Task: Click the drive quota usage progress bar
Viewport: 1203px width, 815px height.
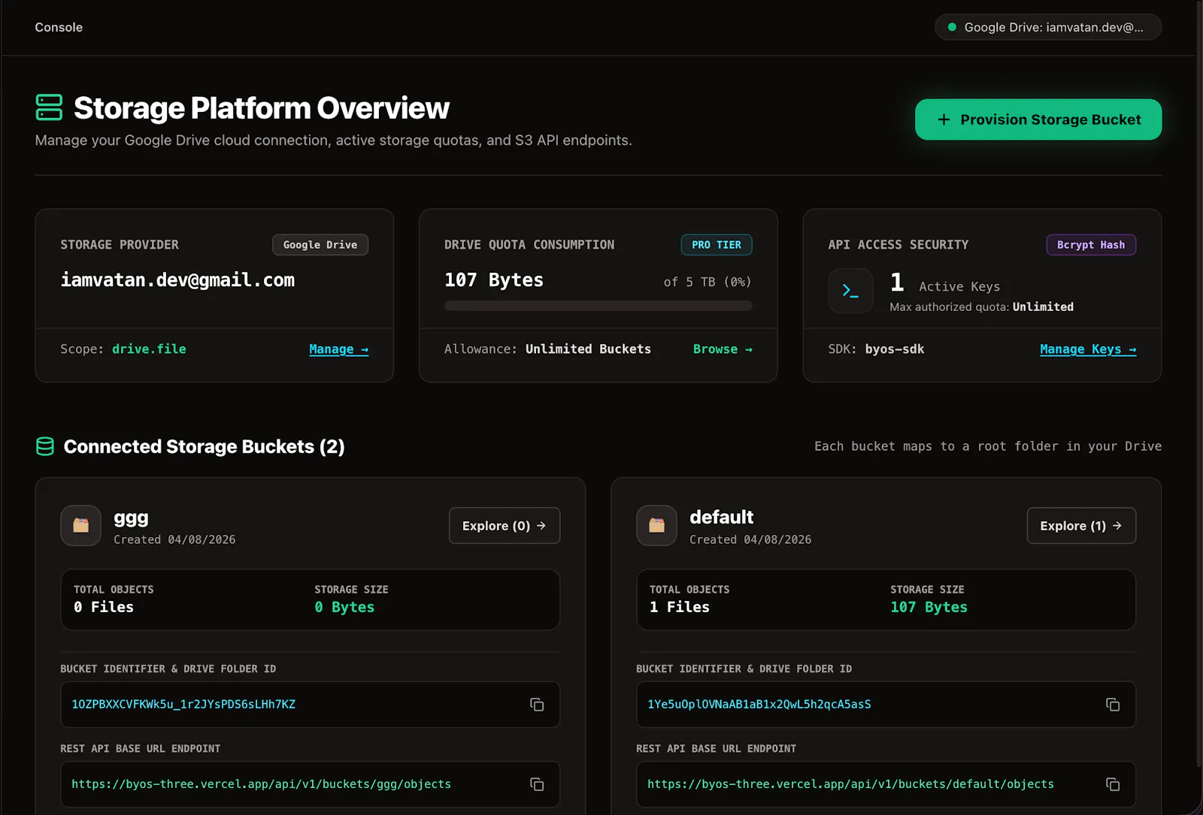Action: click(598, 306)
